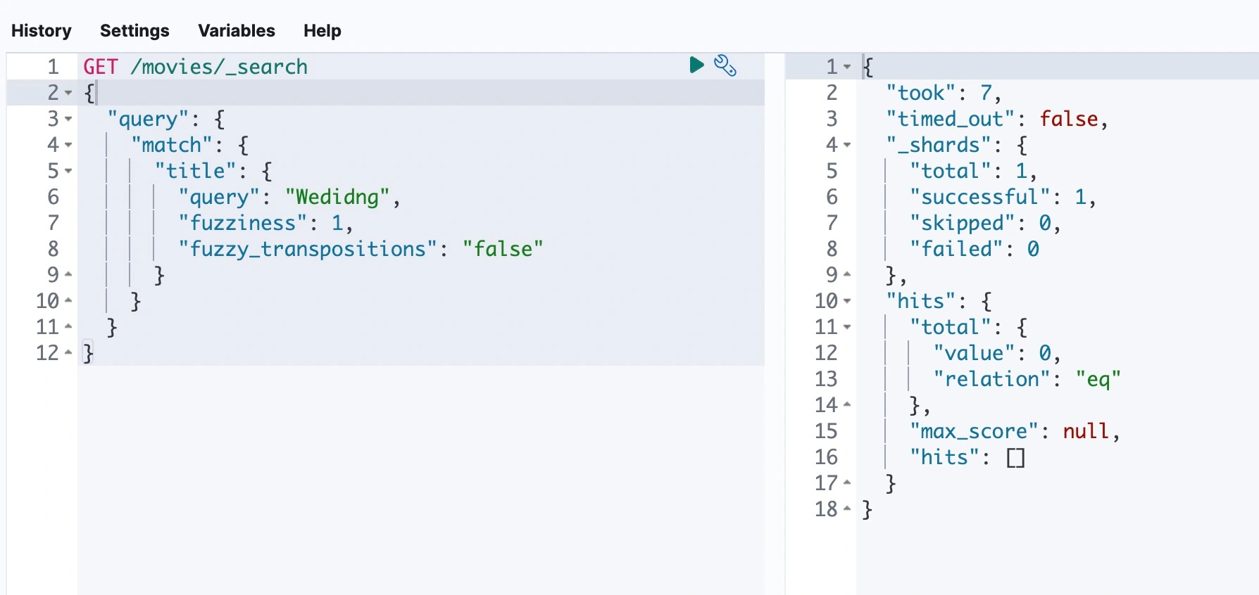Collapse the "query" block fold arrow
The width and height of the screenshot is (1259, 595).
pyautogui.click(x=68, y=119)
